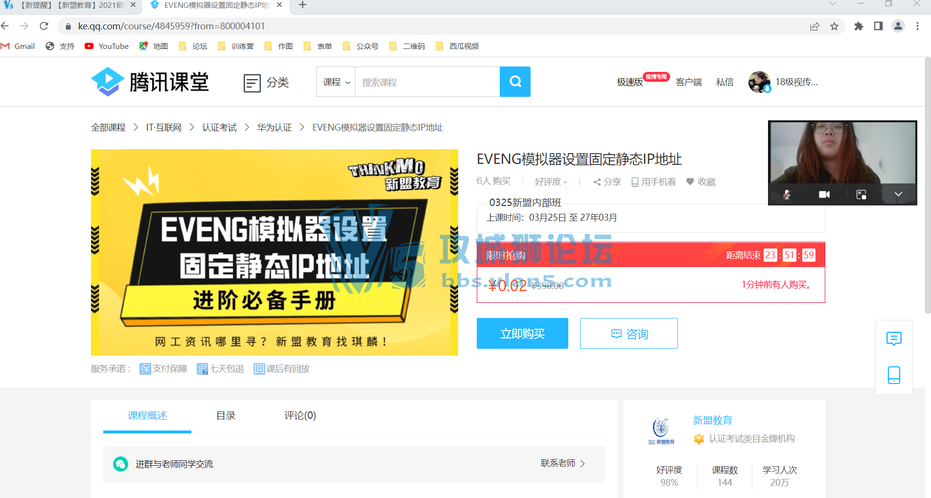Open the 作图 bookmark folder
Screen dimensions: 931x498
pos(279,46)
